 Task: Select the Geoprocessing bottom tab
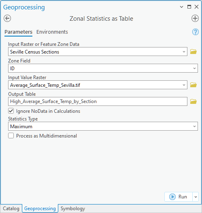[x=40, y=209]
